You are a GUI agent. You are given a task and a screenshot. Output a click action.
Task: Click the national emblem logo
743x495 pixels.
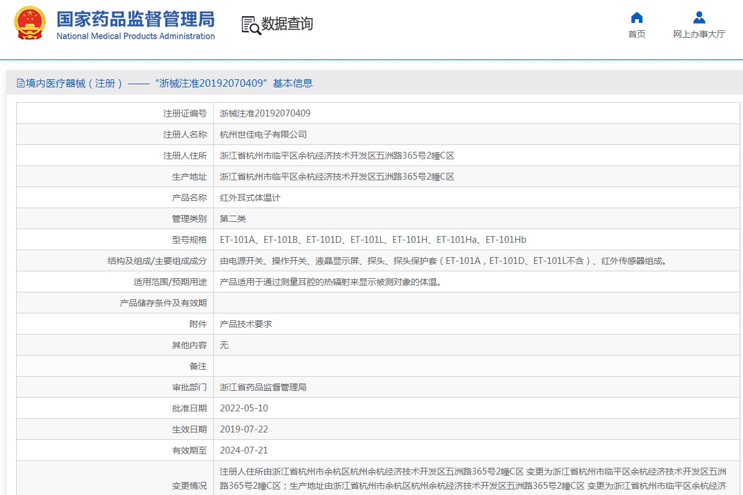[x=30, y=23]
